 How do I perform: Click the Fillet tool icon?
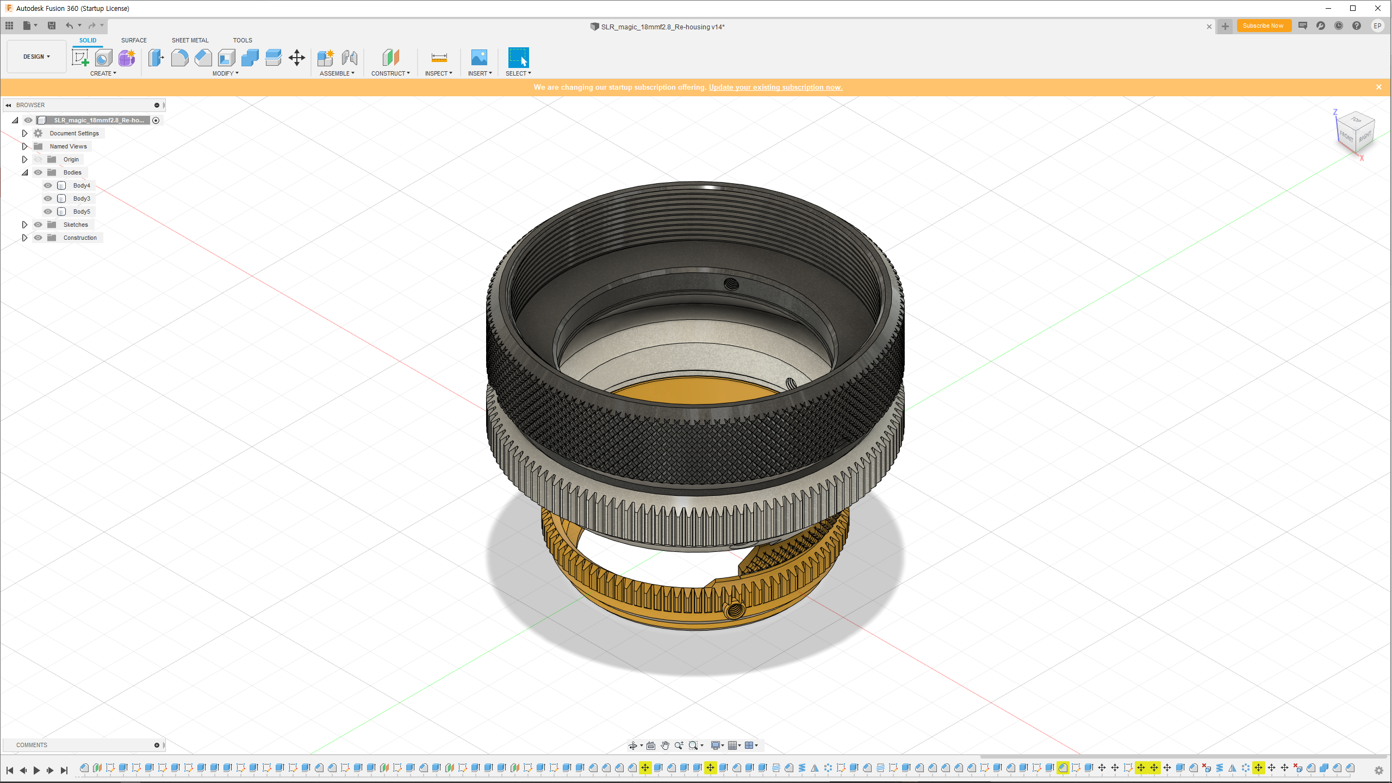pos(179,57)
